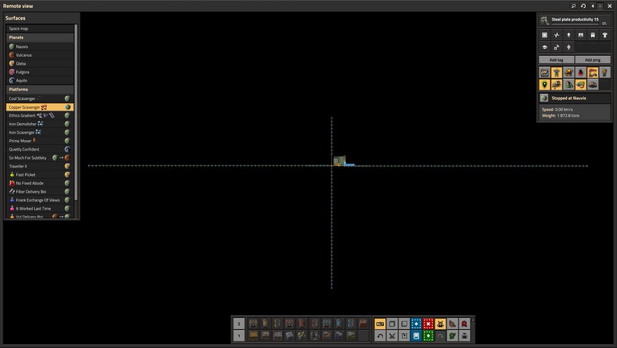Click the red snail shortcut icon
The height and width of the screenshot is (348, 617).
point(452,324)
